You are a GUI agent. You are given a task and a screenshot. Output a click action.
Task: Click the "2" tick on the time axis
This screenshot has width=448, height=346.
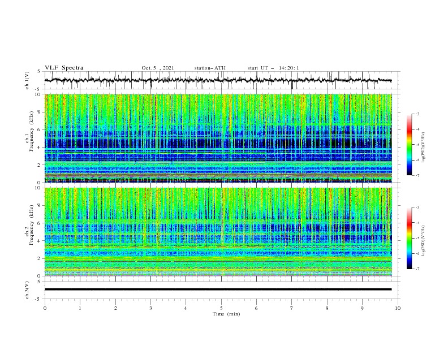(115, 308)
